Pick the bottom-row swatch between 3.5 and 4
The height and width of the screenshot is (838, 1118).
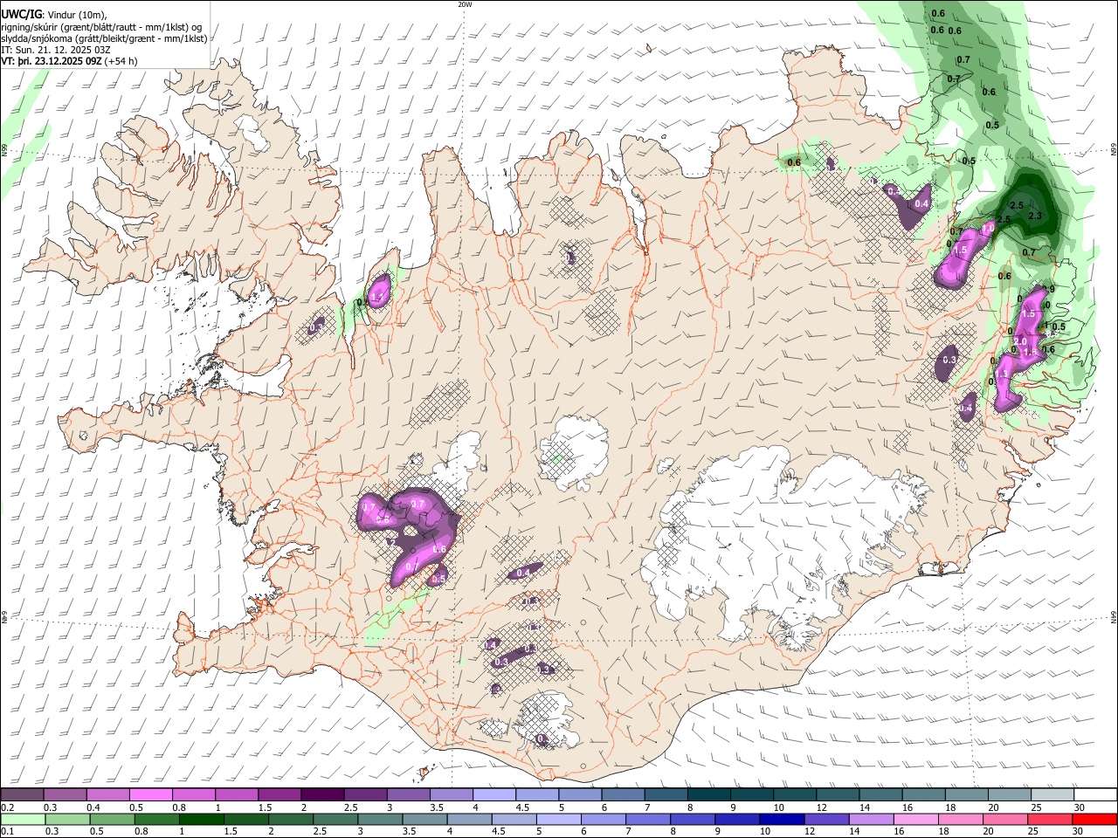(424, 819)
